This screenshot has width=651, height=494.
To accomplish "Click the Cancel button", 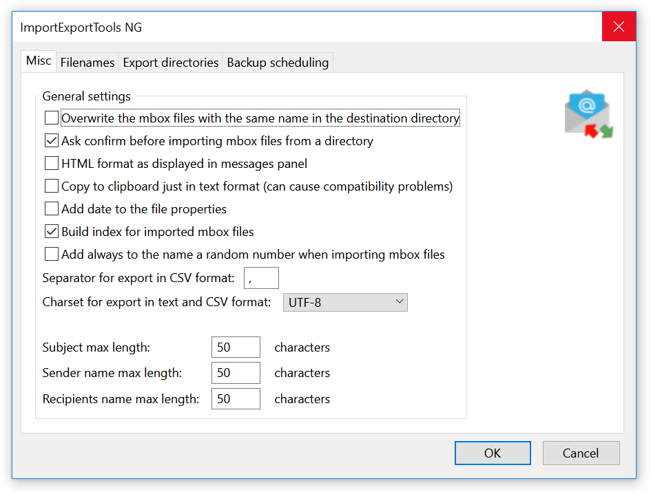I will pyautogui.click(x=581, y=453).
